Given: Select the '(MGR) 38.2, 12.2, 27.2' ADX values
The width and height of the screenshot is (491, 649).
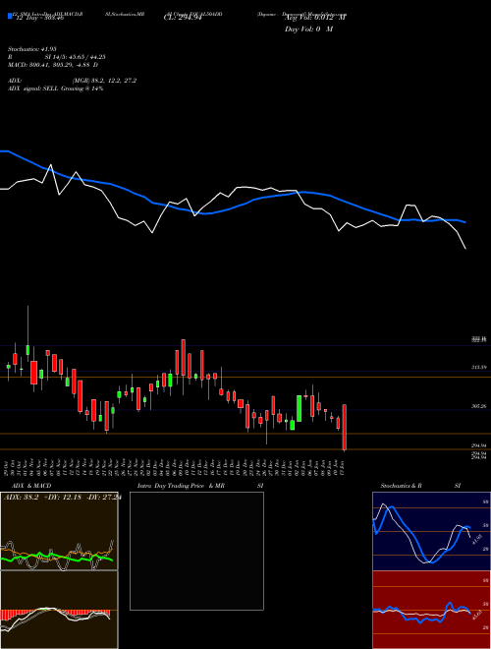Looking at the screenshot, I should 104,81.
